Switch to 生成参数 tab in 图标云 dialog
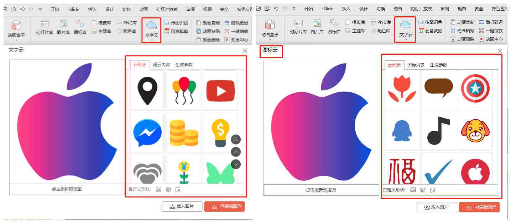This screenshot has height=223, width=511. pyautogui.click(x=439, y=65)
